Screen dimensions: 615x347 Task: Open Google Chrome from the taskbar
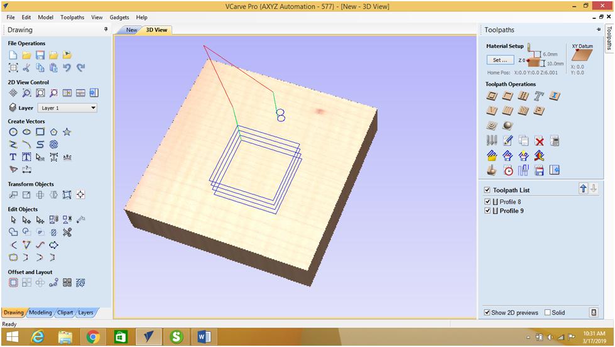(x=93, y=337)
